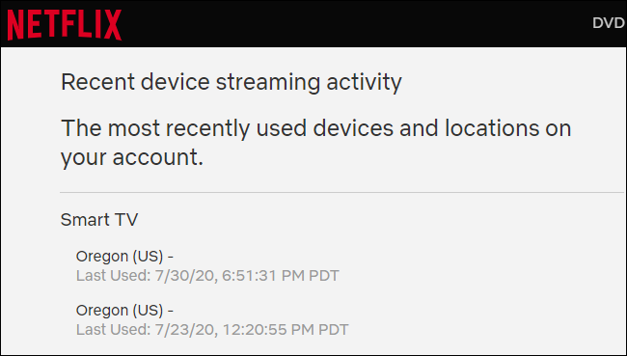Click the horizontal divider above Smart TV

click(x=342, y=192)
